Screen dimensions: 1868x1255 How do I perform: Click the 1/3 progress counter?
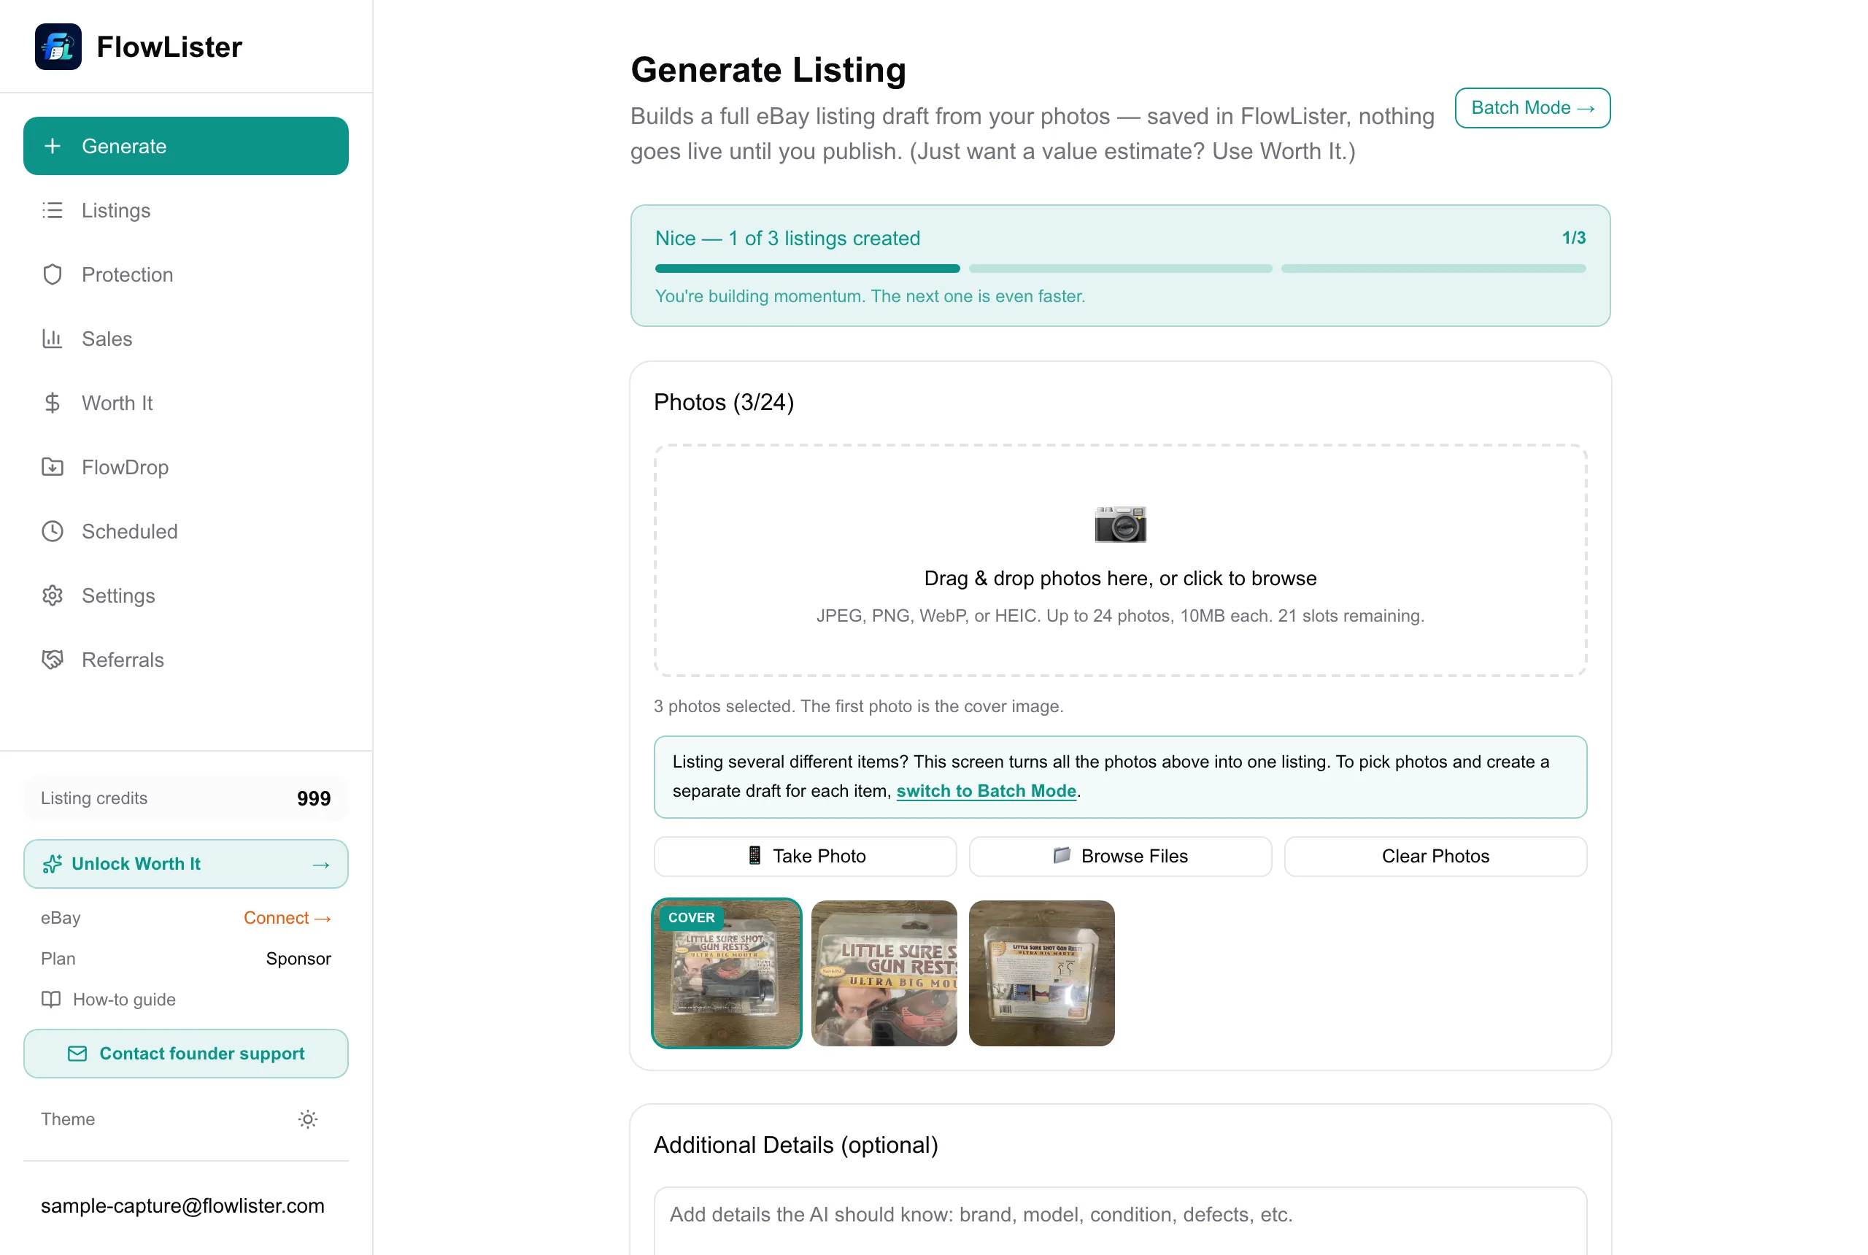pyautogui.click(x=1573, y=238)
